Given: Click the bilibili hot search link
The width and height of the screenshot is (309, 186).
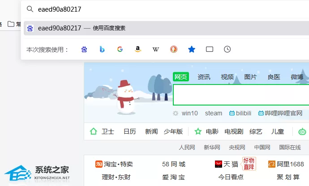Looking at the screenshot, I should click(x=240, y=113).
